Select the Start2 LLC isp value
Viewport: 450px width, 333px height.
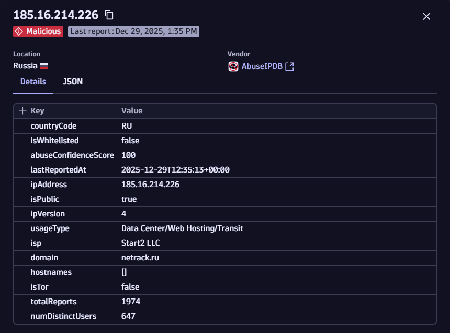[141, 243]
